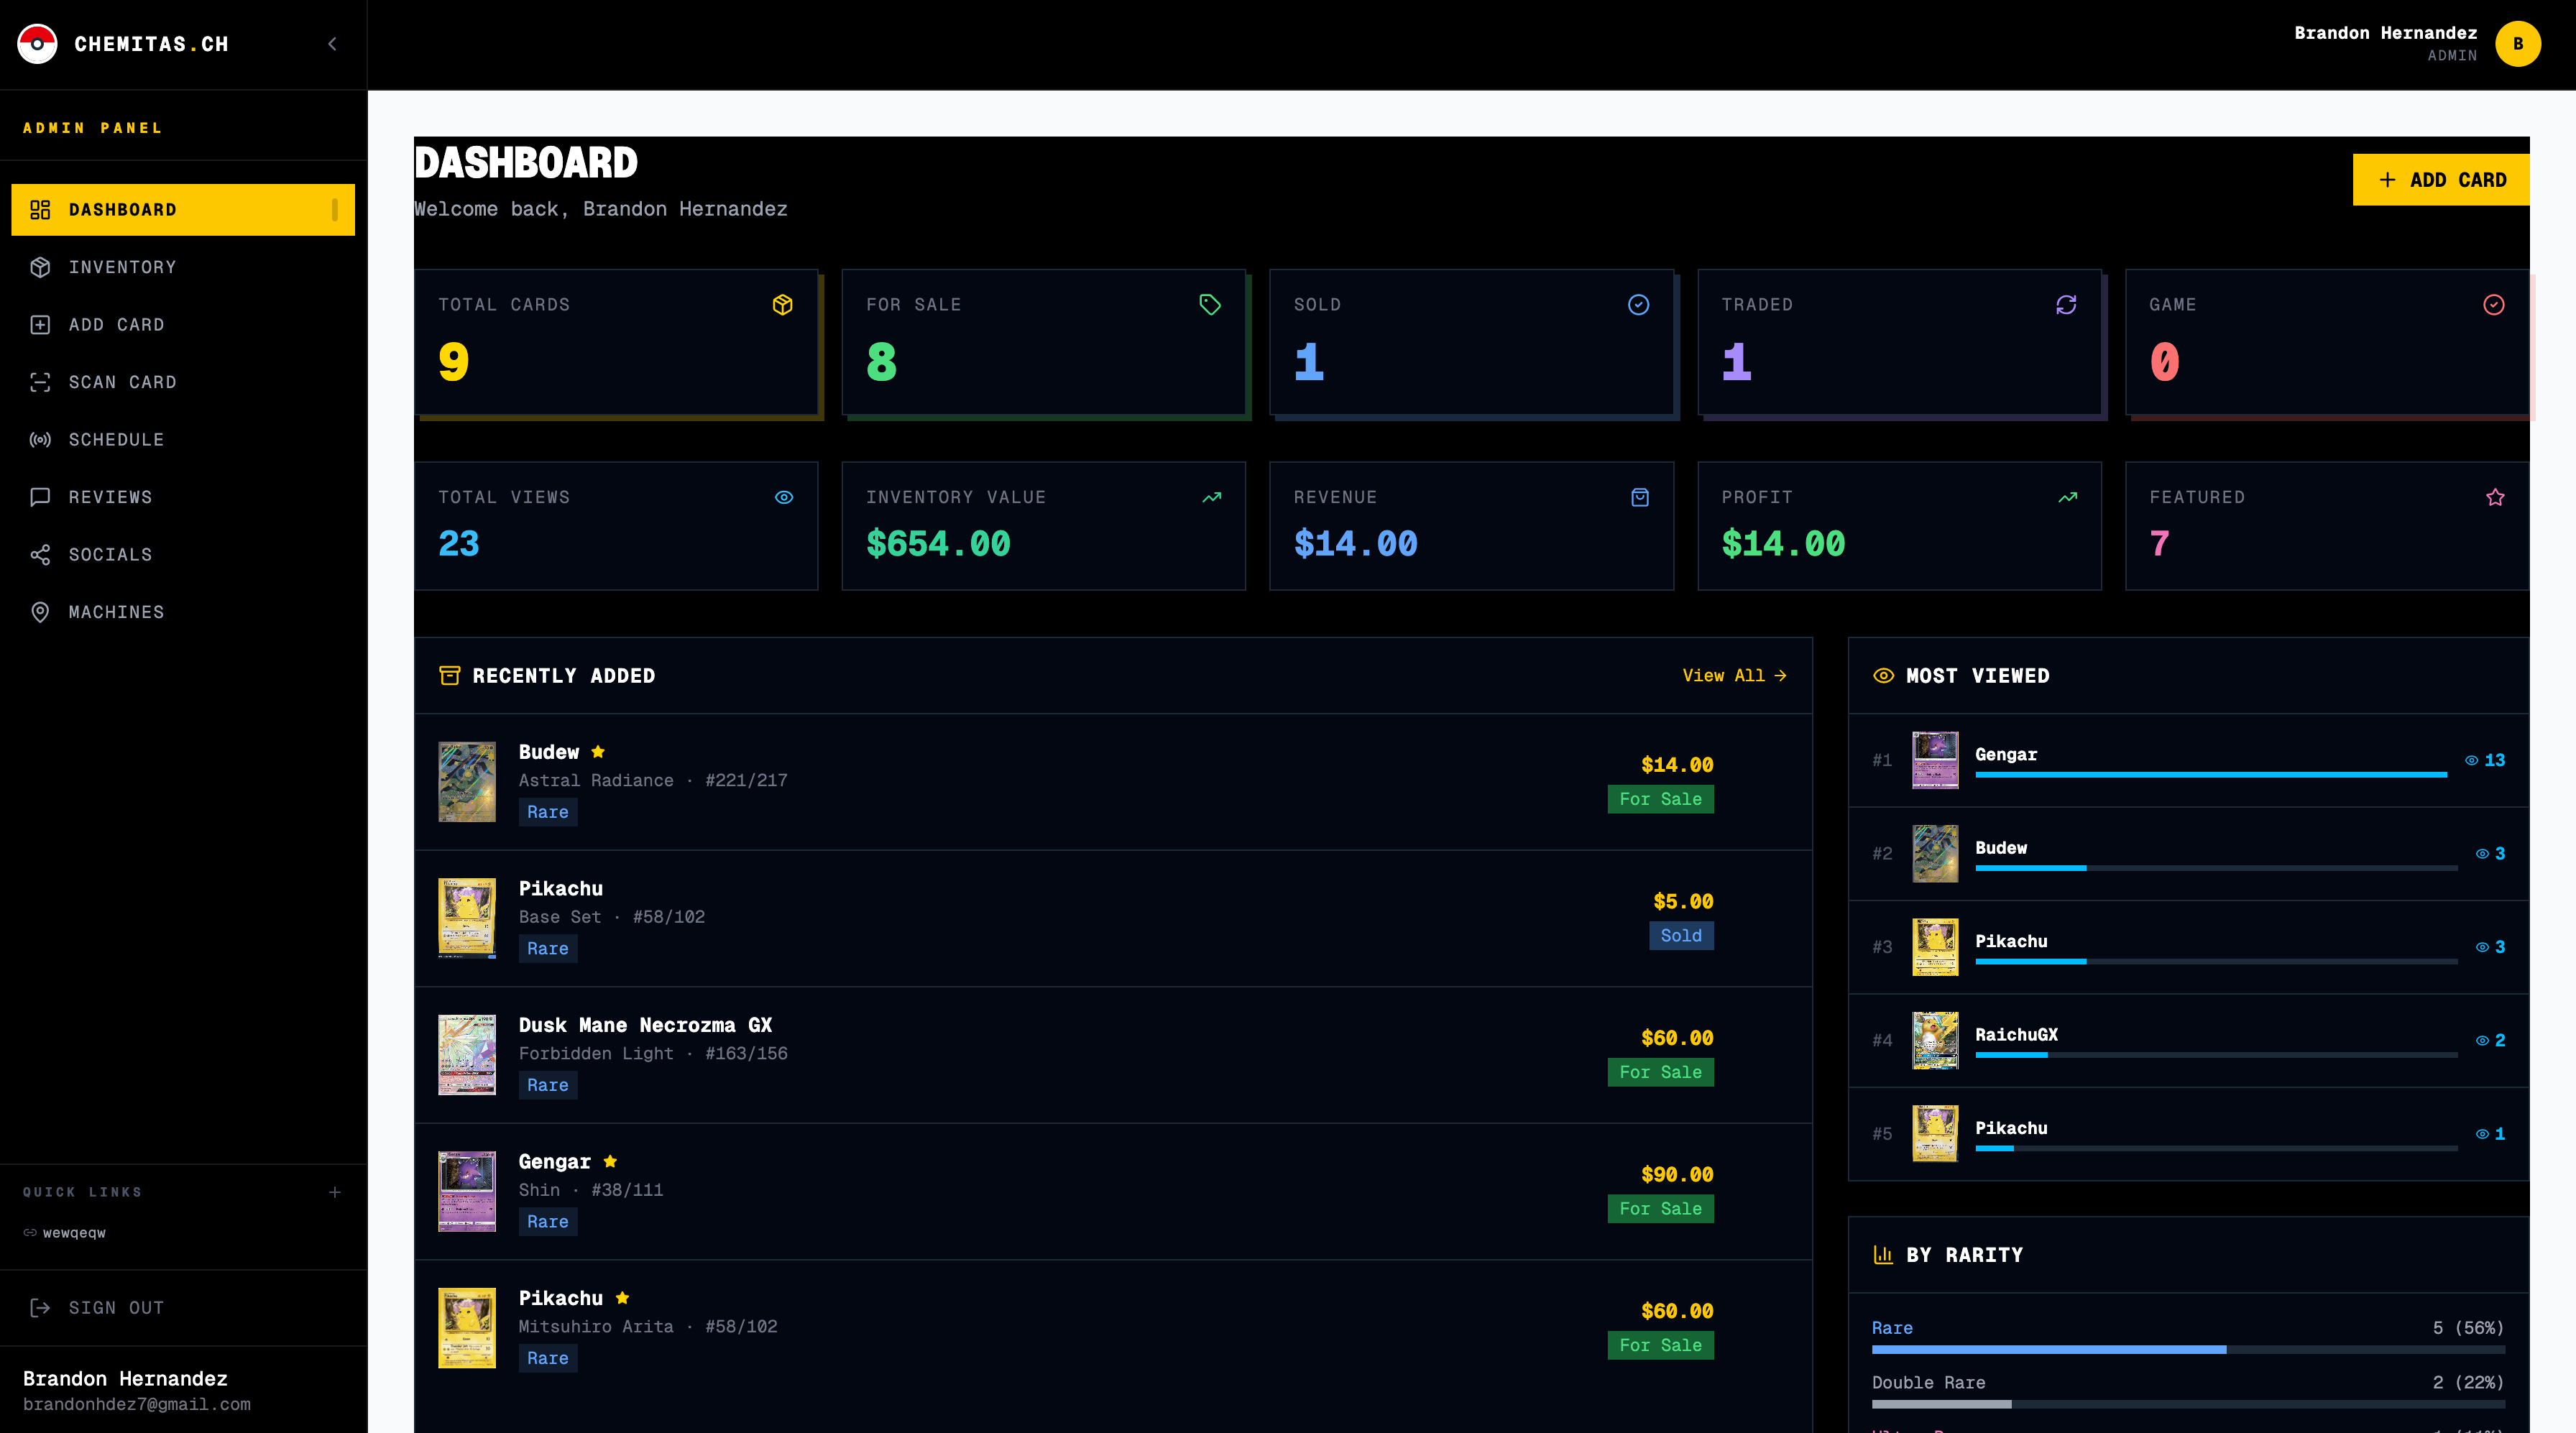The height and width of the screenshot is (1433, 2576).
Task: Open the Reviews page
Action: point(183,497)
